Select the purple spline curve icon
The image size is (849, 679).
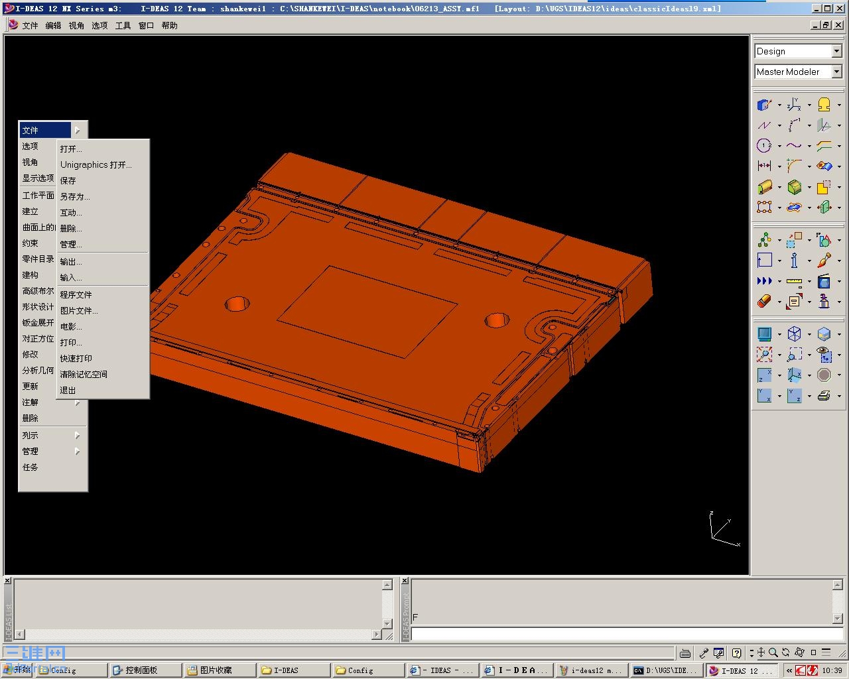coord(794,146)
